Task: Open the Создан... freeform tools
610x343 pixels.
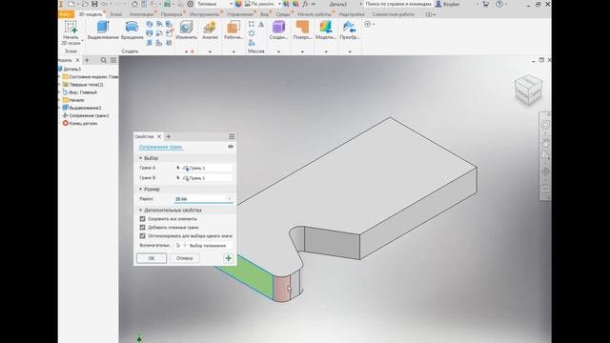Action: 278,30
